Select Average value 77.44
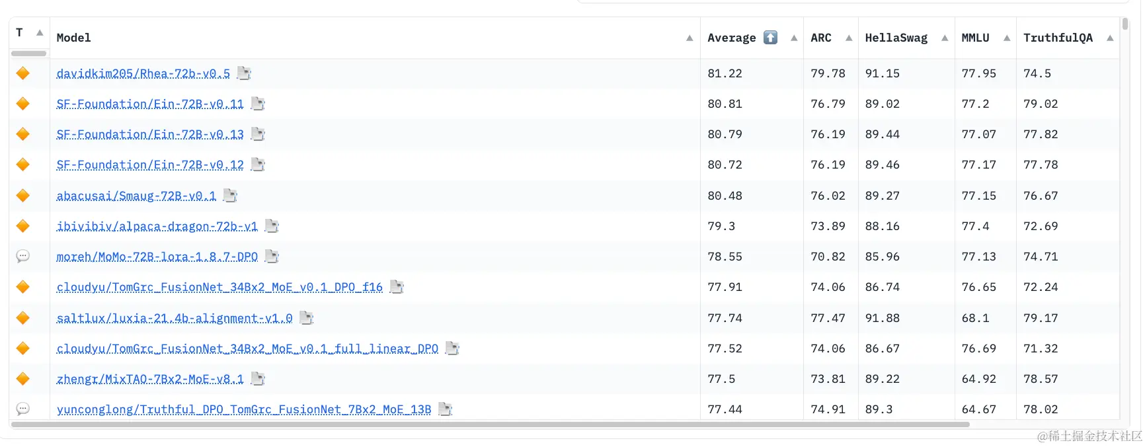Screen dimensions: 1147x447 725,409
